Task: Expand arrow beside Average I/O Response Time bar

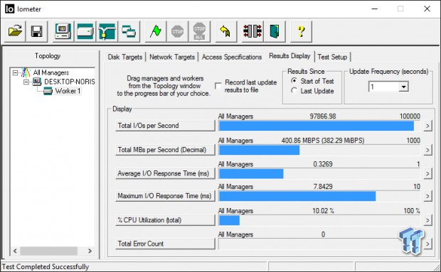Action: coord(427,173)
